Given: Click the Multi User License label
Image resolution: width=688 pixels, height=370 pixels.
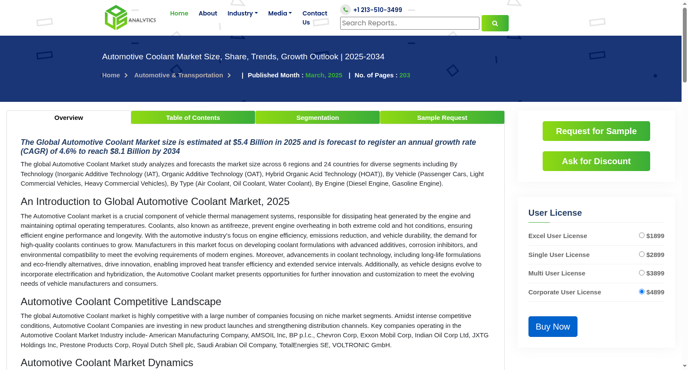Looking at the screenshot, I should pyautogui.click(x=557, y=273).
